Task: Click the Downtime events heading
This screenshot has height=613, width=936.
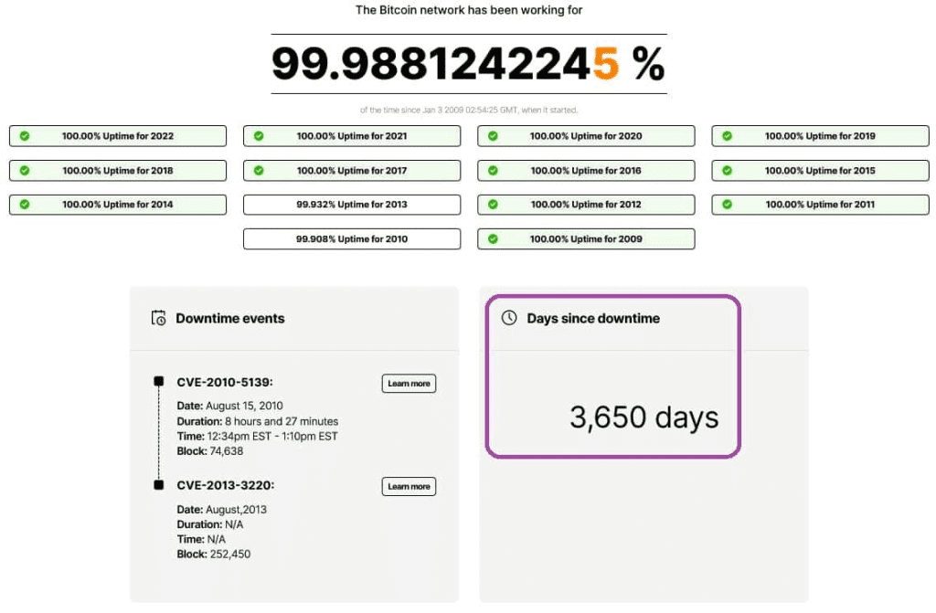Action: pyautogui.click(x=229, y=318)
